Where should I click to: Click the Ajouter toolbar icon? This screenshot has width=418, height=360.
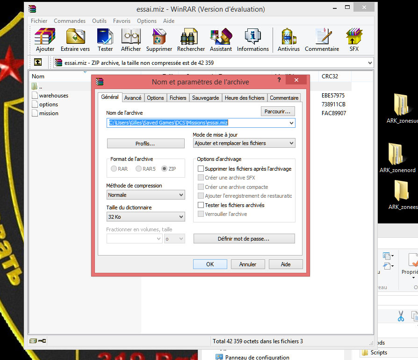(x=45, y=37)
